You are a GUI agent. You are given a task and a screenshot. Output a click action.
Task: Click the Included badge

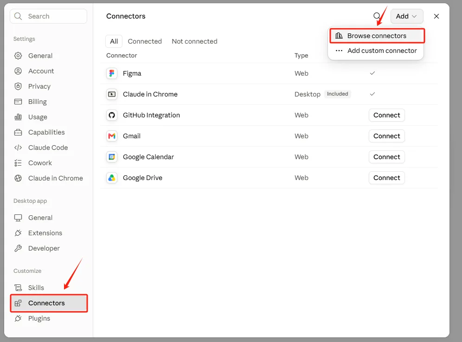pyautogui.click(x=337, y=94)
